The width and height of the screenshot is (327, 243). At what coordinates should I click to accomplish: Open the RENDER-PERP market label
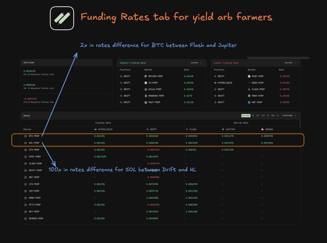[36, 218]
